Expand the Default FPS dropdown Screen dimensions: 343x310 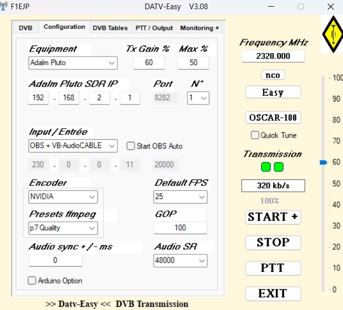coord(180,196)
